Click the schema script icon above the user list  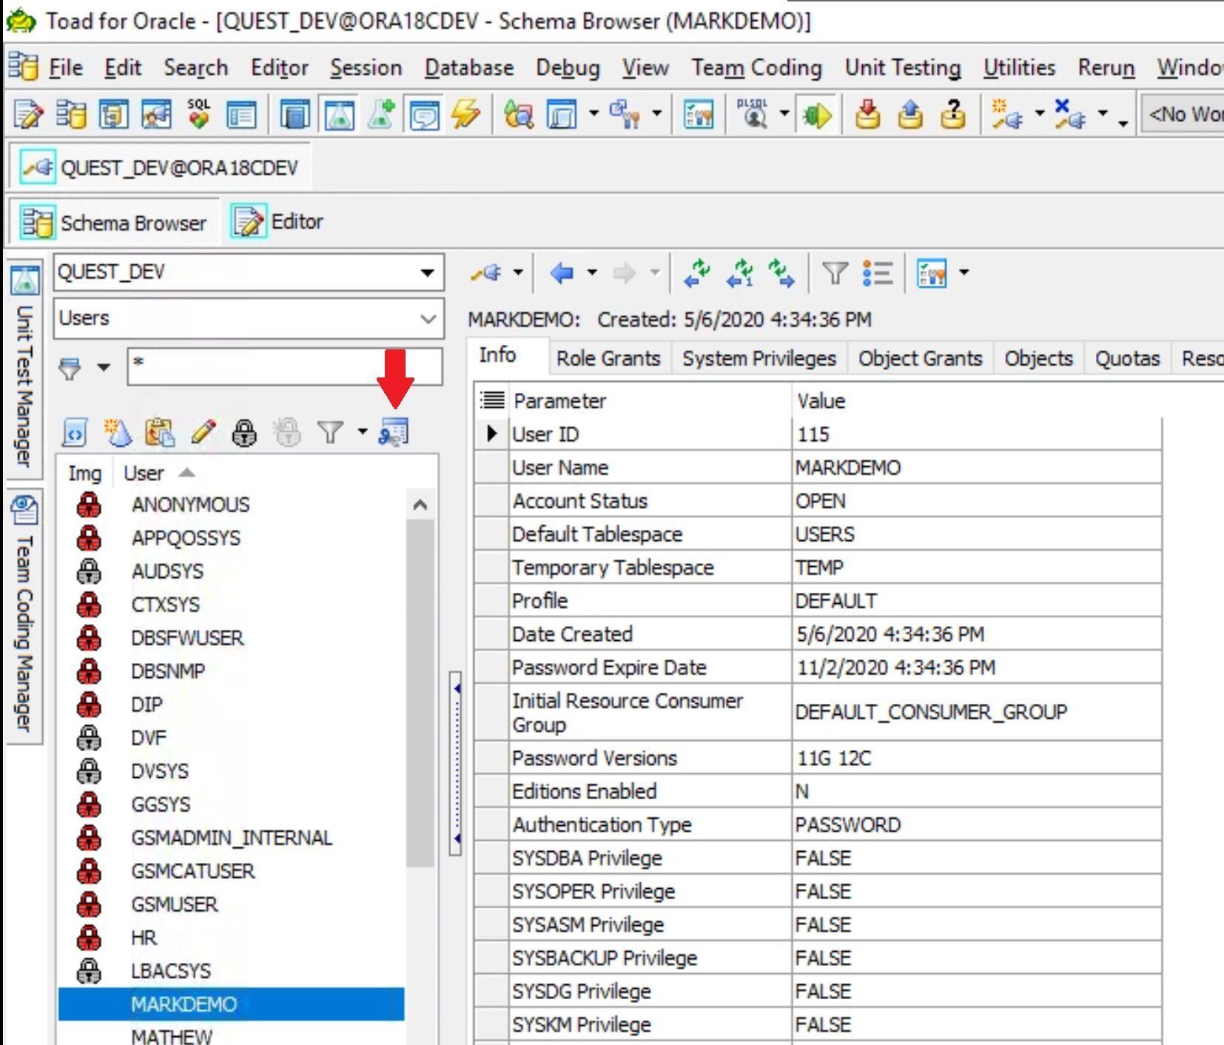pos(75,432)
